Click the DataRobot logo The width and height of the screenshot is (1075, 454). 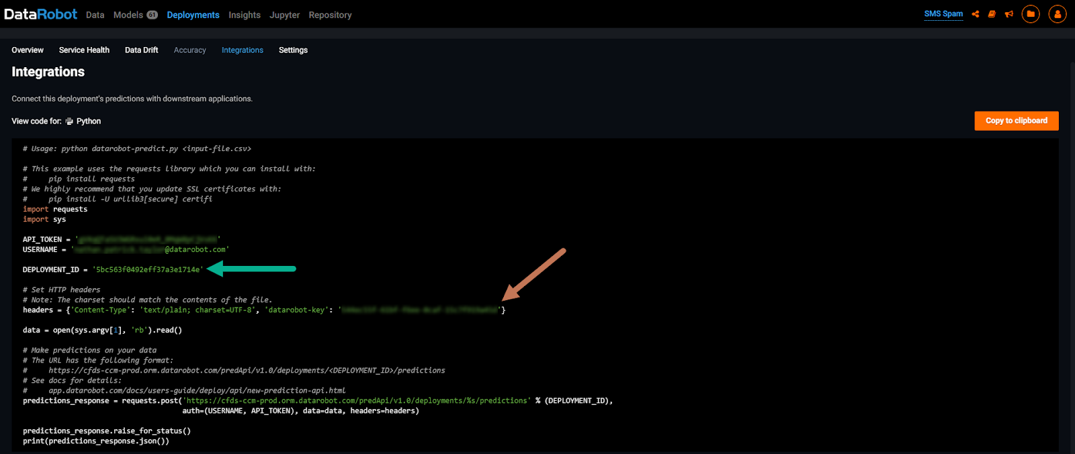click(40, 14)
